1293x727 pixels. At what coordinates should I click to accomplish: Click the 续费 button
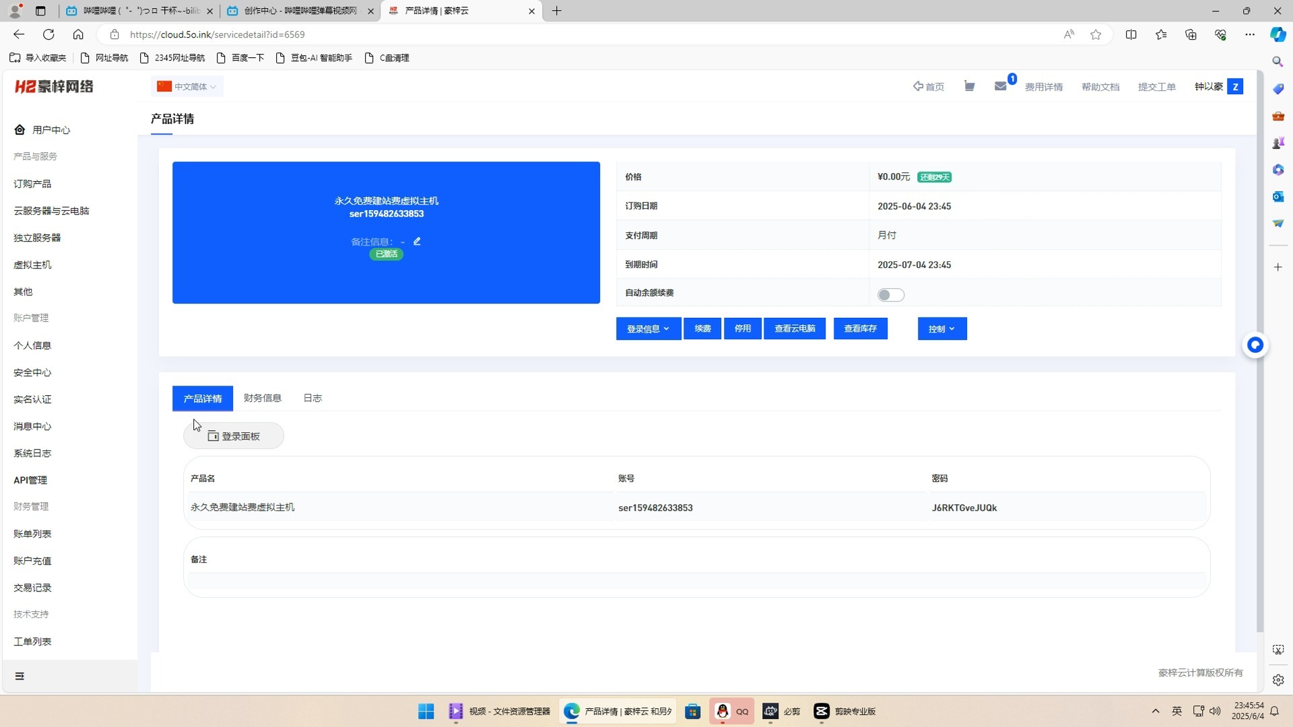pyautogui.click(x=702, y=328)
